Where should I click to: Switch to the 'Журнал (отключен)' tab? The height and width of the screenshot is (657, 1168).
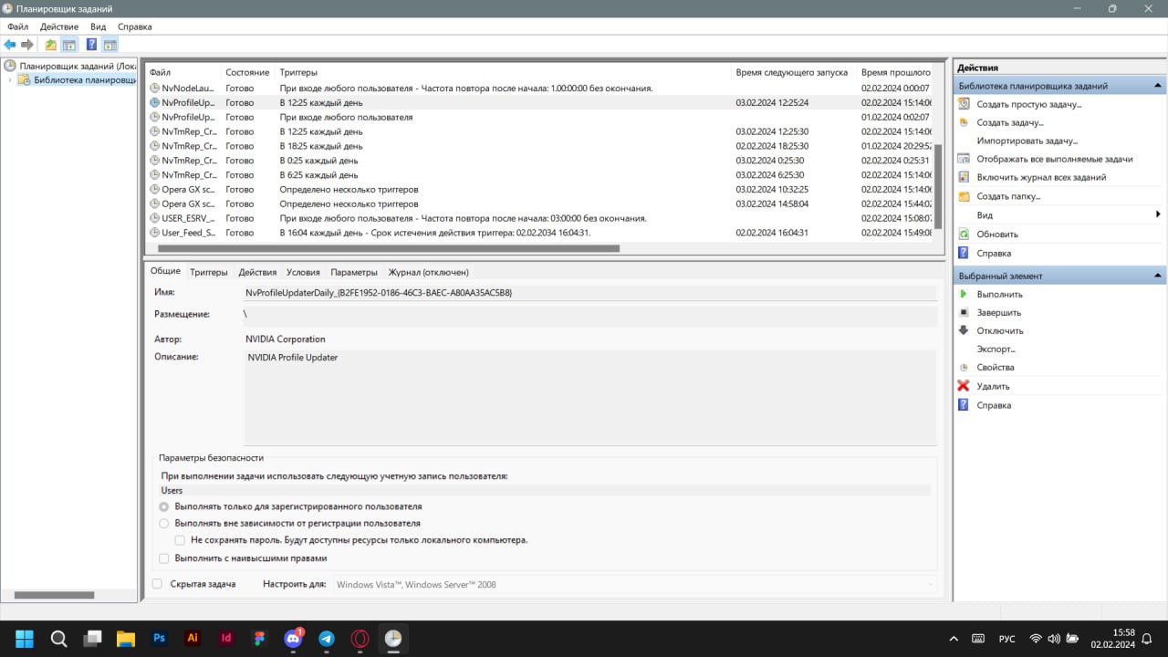428,272
